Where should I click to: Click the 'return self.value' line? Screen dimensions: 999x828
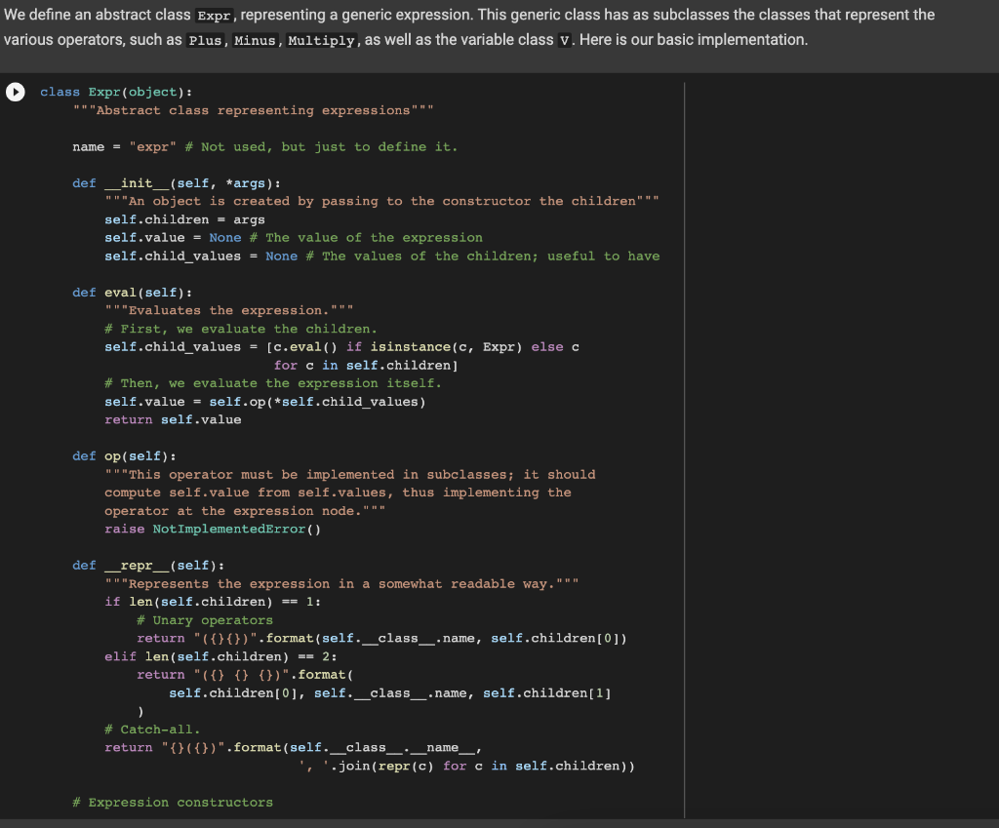click(x=173, y=420)
